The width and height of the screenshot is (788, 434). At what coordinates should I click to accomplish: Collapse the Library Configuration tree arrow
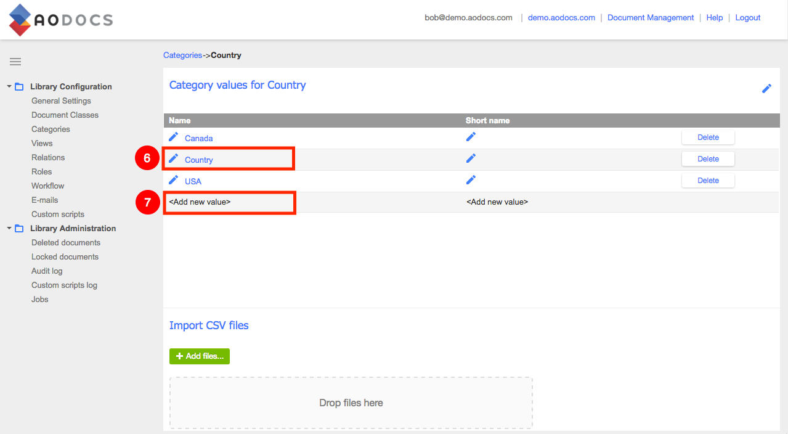[x=9, y=87]
